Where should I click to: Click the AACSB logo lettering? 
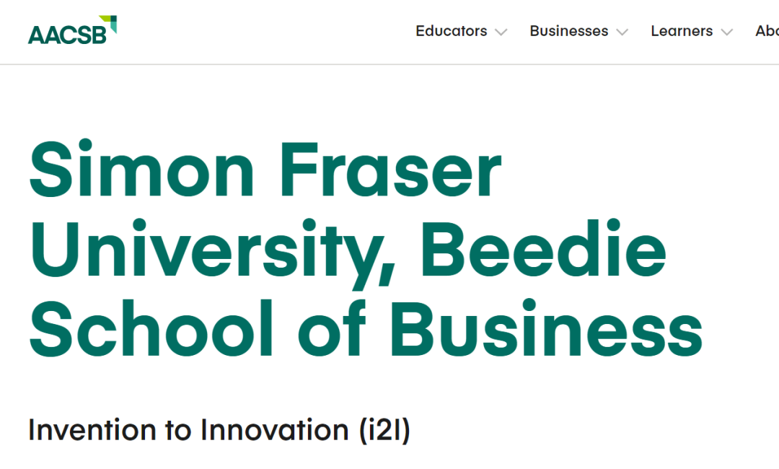67,35
